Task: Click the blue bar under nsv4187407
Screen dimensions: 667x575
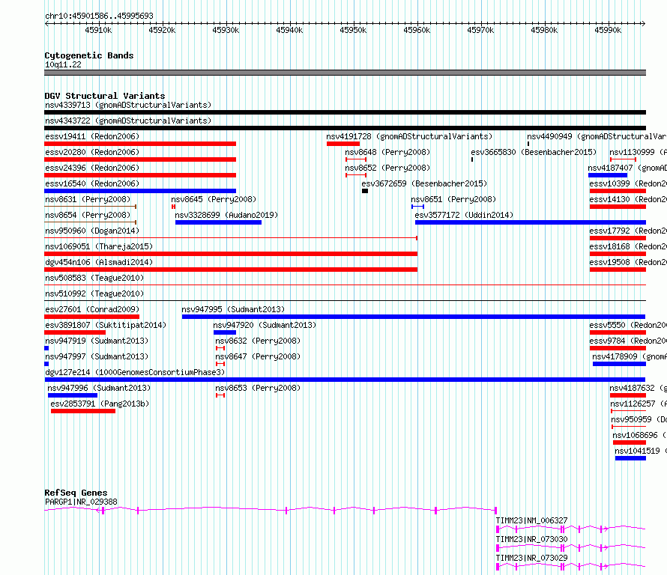Action: tap(608, 175)
